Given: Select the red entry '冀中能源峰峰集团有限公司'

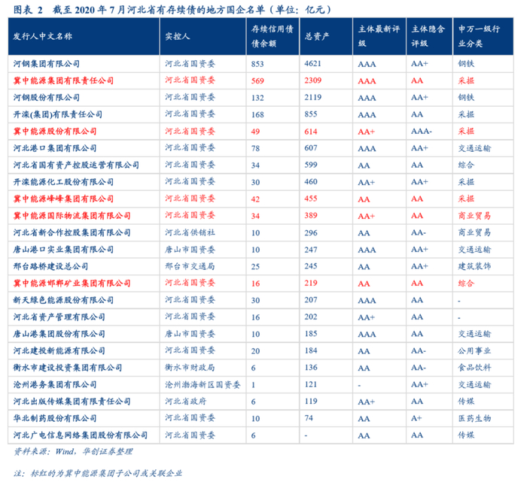Looking at the screenshot, I should tap(63, 199).
